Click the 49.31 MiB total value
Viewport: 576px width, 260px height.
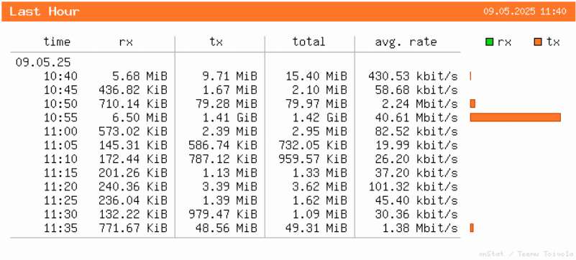click(x=316, y=228)
